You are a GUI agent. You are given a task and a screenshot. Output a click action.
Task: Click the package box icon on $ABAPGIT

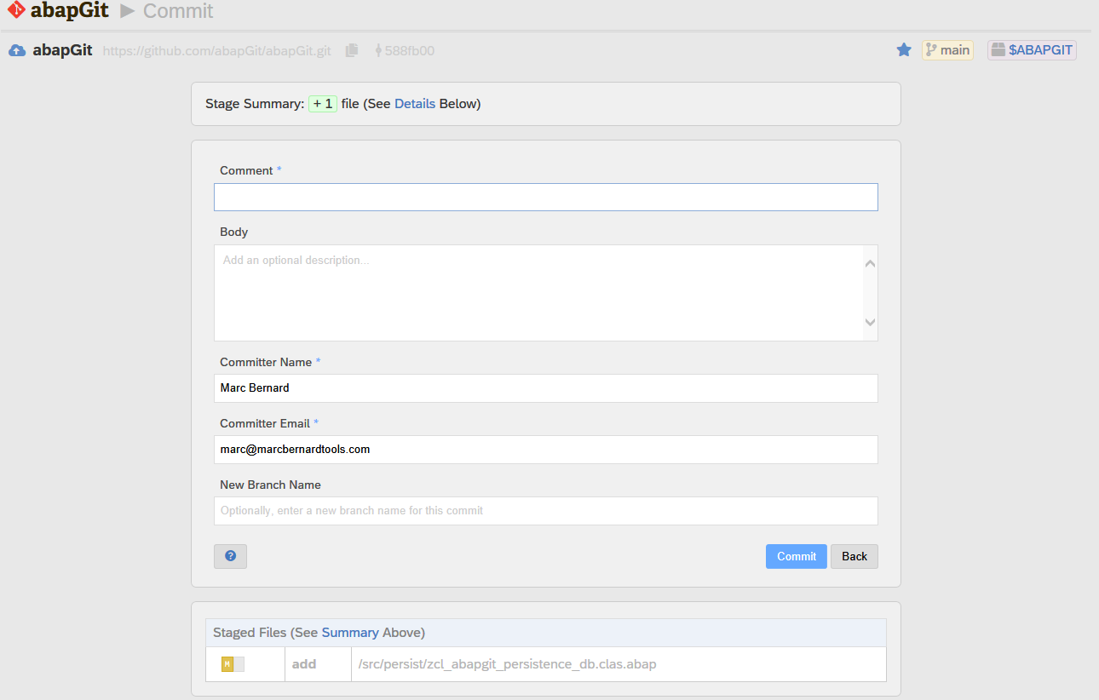997,49
